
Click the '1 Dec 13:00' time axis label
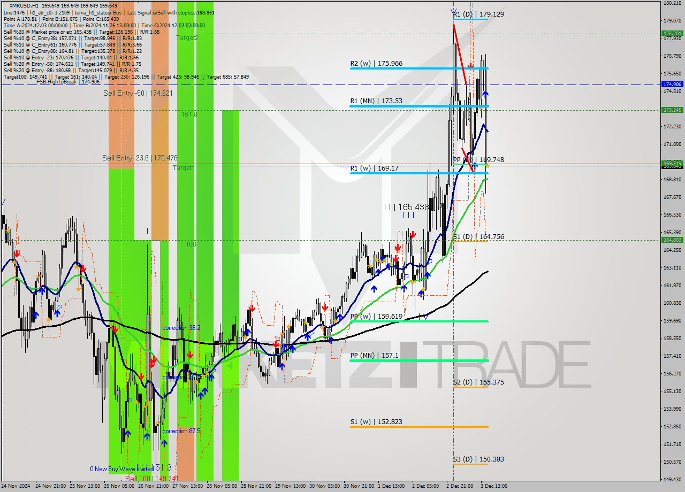pyautogui.click(x=391, y=486)
